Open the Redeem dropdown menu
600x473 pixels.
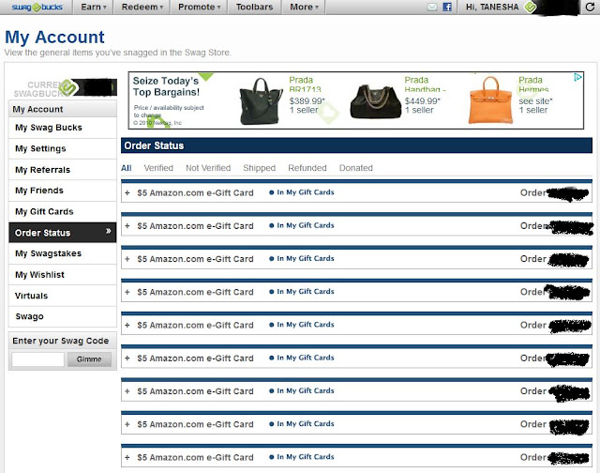coord(142,7)
